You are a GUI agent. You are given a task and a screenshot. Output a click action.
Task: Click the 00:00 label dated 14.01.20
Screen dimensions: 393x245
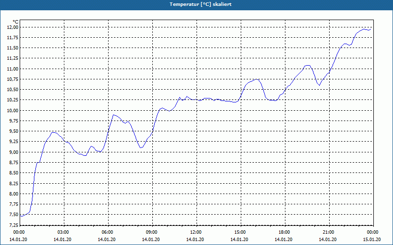18,232
